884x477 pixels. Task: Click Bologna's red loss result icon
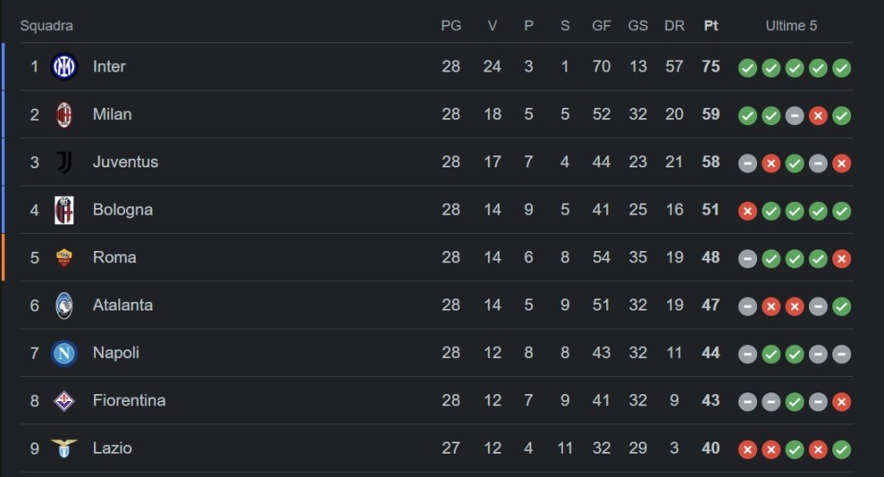[x=748, y=210]
